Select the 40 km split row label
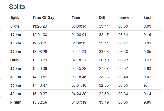The image size is (164, 111). 16,94
